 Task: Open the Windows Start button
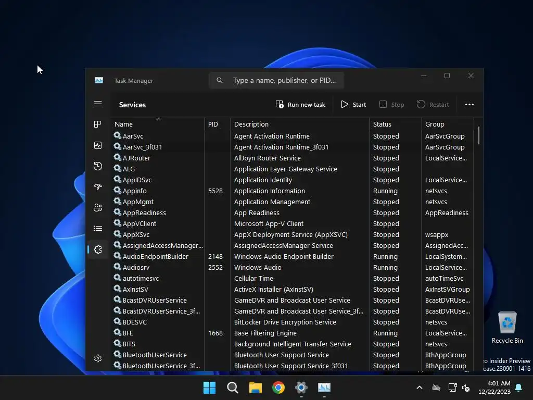point(209,387)
